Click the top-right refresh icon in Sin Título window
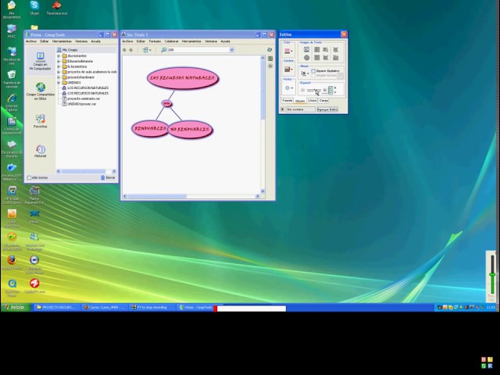This screenshot has height=375, width=500. [x=270, y=50]
